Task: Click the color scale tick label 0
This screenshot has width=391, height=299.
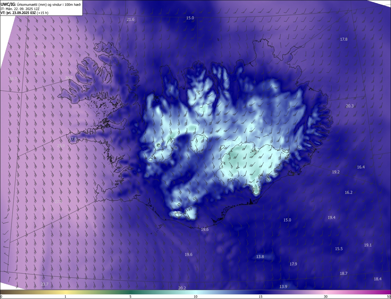Action: coord(1,297)
